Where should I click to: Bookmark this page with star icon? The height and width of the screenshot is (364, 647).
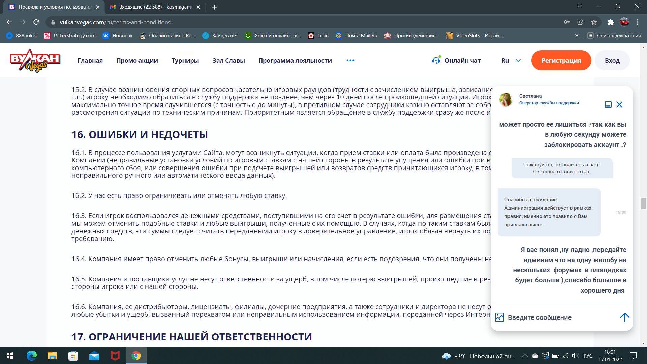click(594, 22)
